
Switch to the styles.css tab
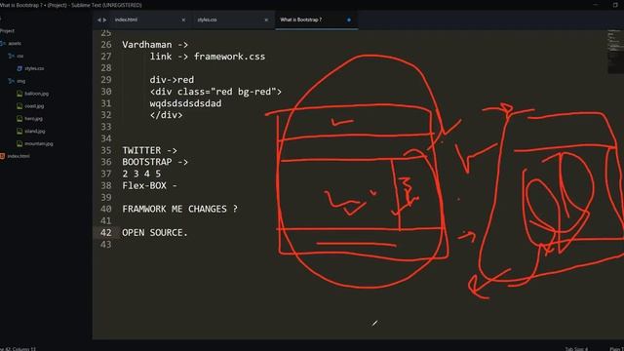click(207, 19)
